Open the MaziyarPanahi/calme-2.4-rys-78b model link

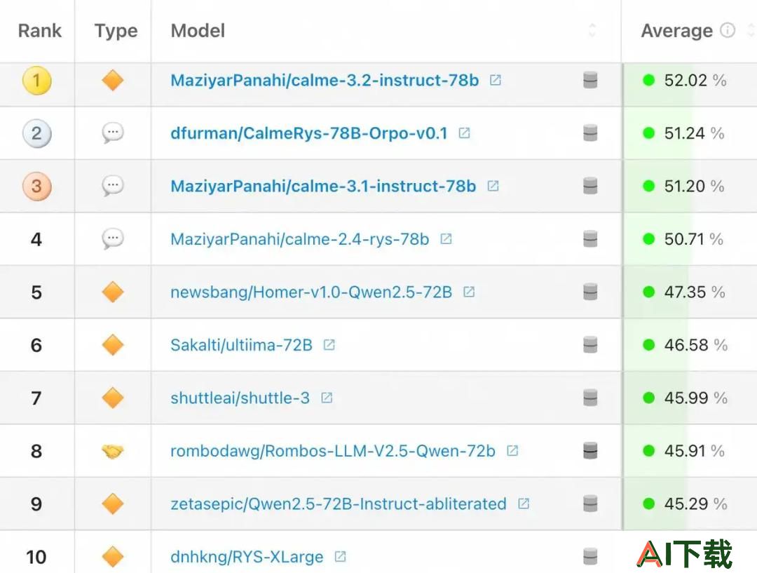[300, 239]
